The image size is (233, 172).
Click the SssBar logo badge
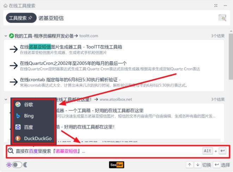tap(116, 165)
